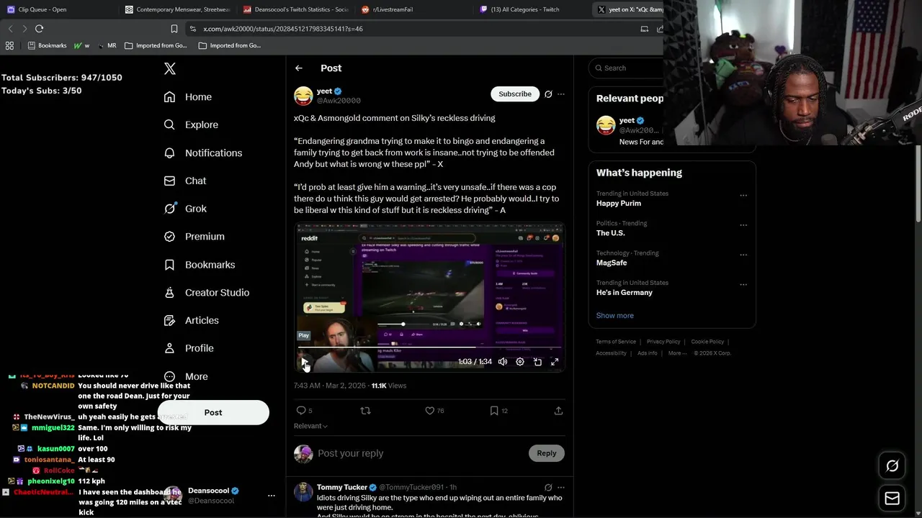This screenshot has width=922, height=518.
Task: Click the reply icon with 5 replies
Action: tap(304, 411)
